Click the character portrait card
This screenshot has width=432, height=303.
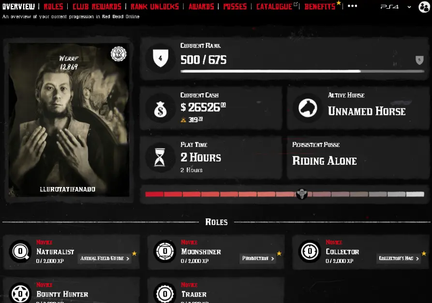pyautogui.click(x=69, y=119)
